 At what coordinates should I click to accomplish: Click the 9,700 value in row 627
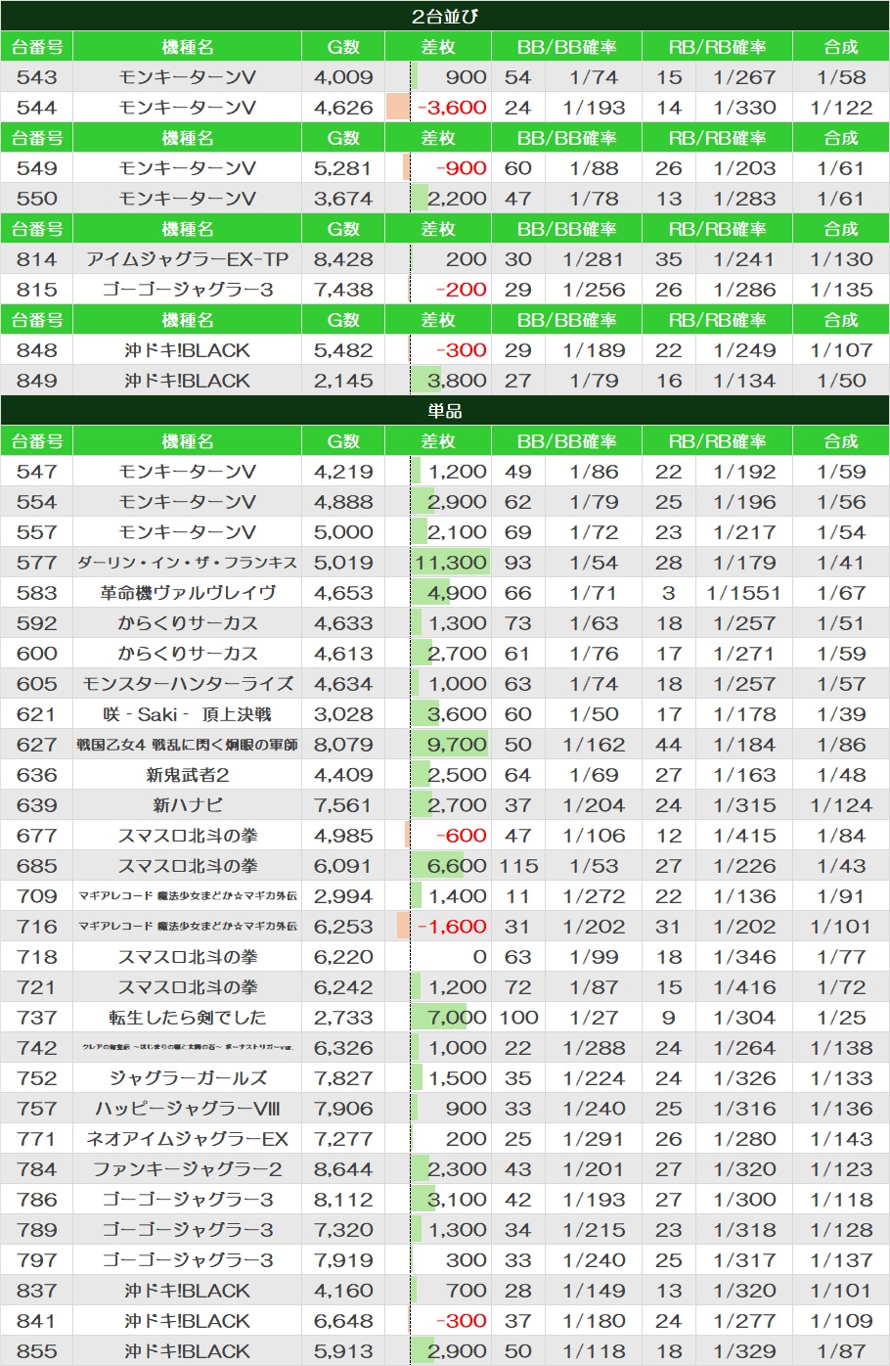(457, 745)
